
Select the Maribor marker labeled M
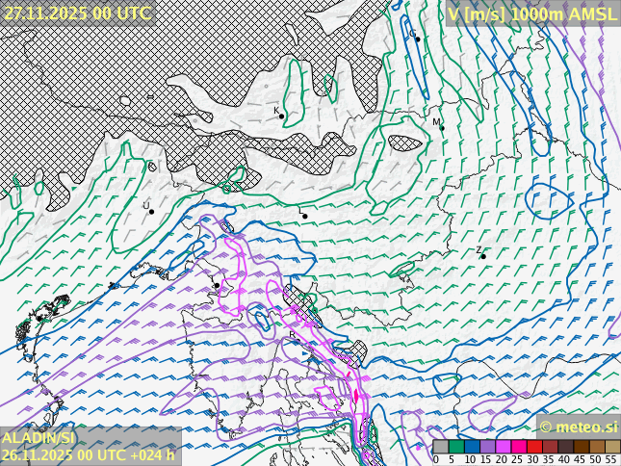[441, 127]
